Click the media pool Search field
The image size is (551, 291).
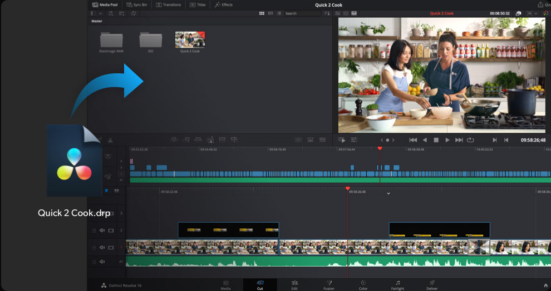[x=302, y=13]
